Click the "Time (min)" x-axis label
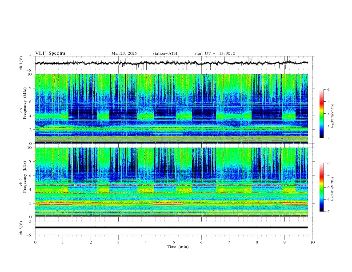352x272 pixels. tap(178, 247)
